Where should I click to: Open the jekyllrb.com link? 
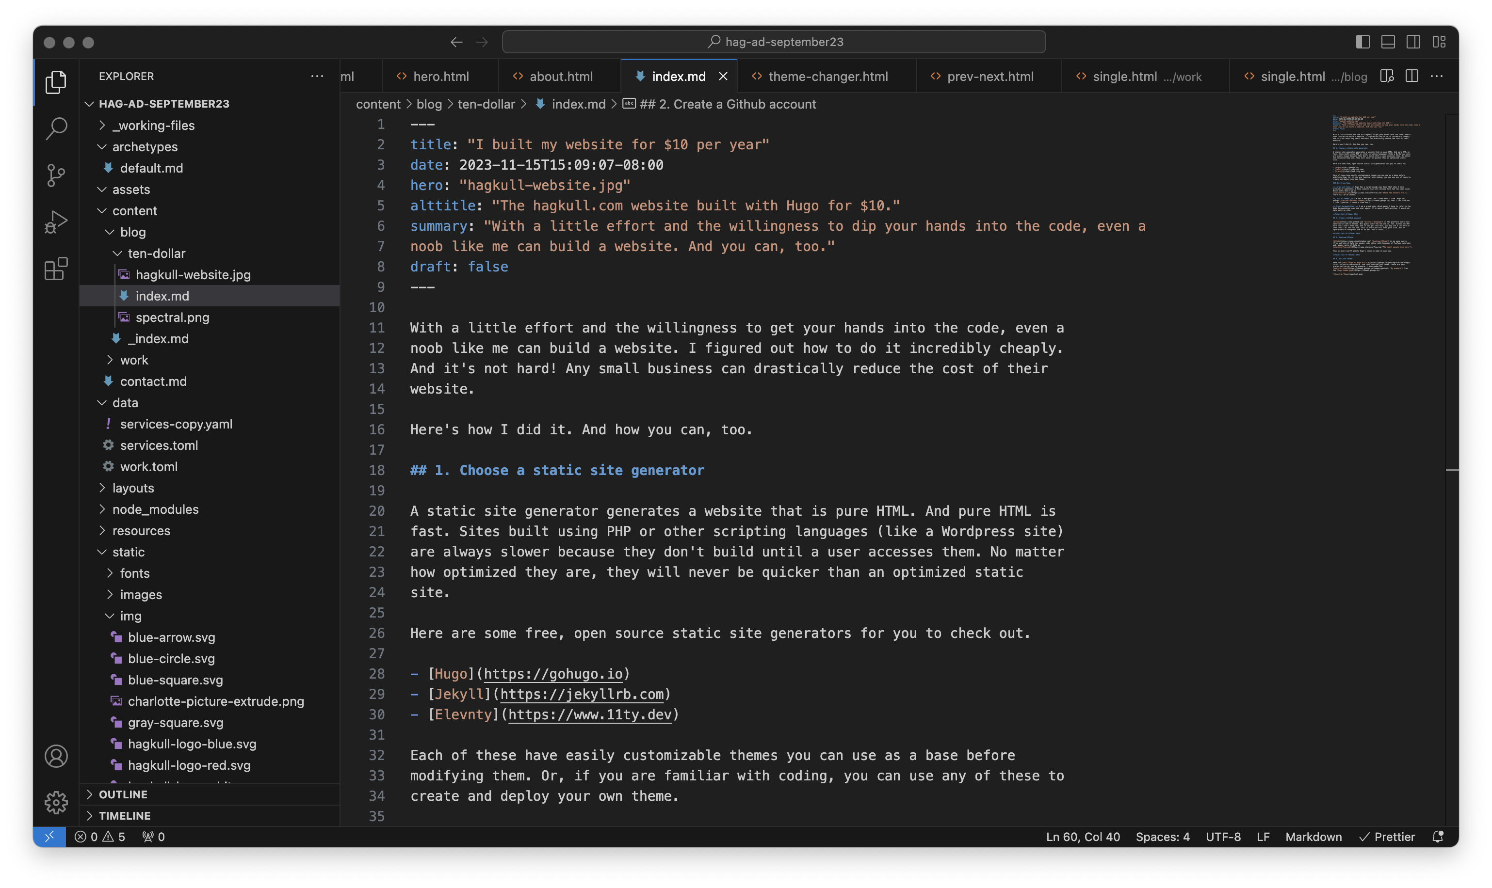pos(582,694)
